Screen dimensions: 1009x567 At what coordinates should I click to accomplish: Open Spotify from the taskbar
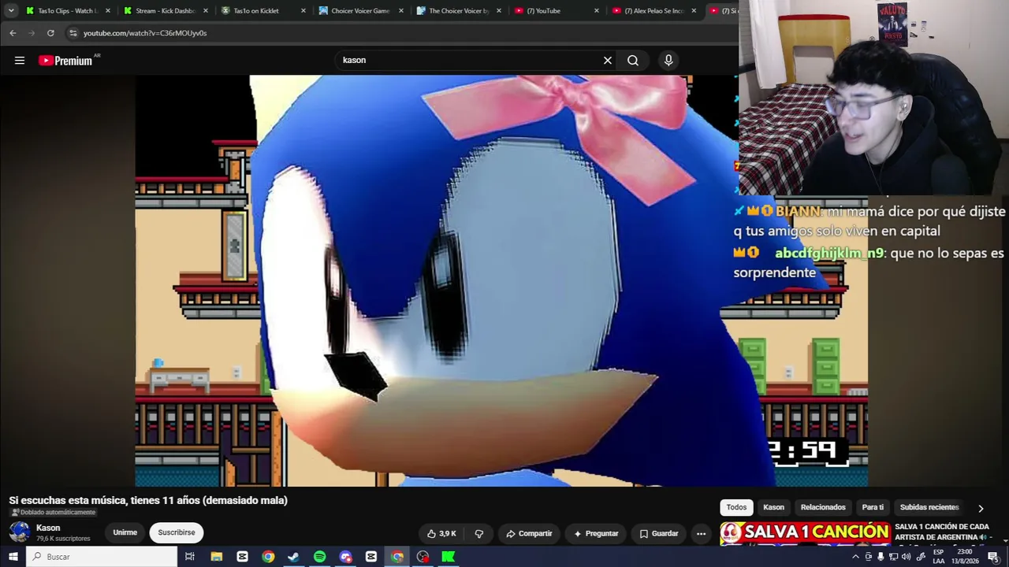(x=319, y=557)
